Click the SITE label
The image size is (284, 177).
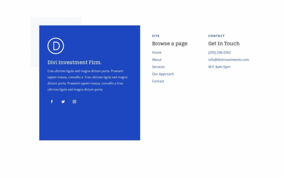point(156,36)
